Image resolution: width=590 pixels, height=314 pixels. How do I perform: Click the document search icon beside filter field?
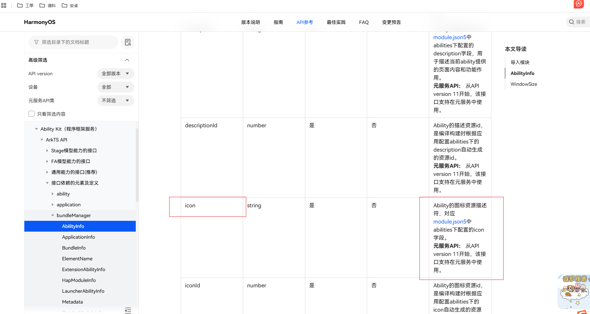pos(128,42)
